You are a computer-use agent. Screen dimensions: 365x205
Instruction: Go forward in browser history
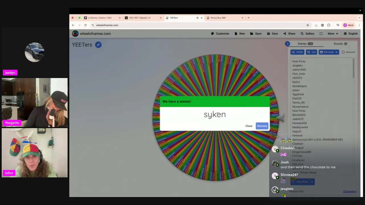pyautogui.click(x=79, y=25)
